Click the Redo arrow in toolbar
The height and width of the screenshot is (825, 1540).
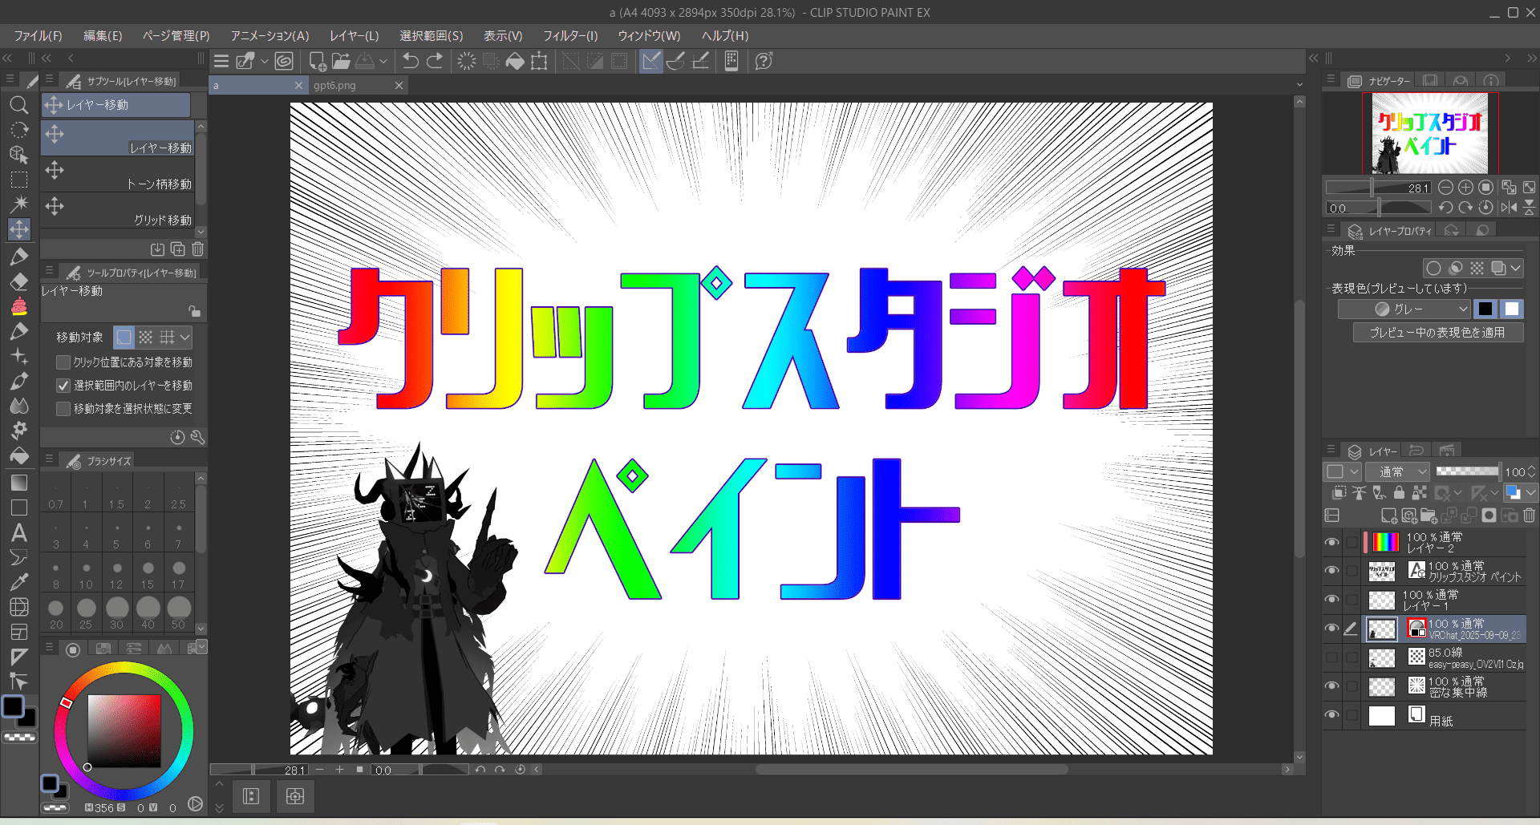coord(435,61)
